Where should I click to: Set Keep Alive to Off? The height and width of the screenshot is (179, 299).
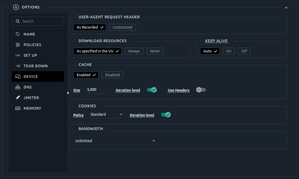[x=244, y=51]
